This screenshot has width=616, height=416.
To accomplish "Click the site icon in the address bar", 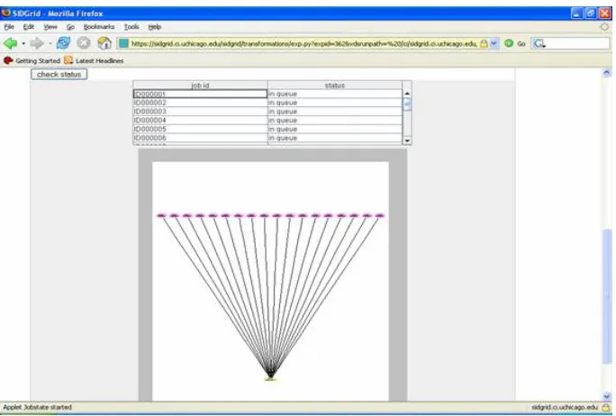I will click(x=123, y=43).
